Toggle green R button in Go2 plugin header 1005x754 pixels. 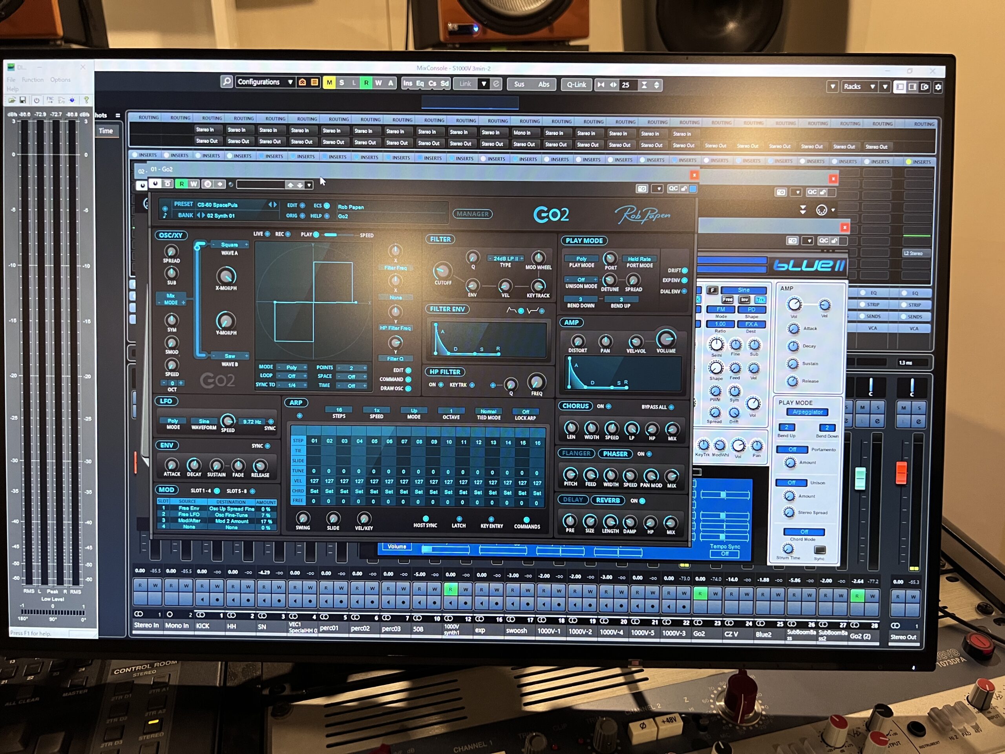182,184
